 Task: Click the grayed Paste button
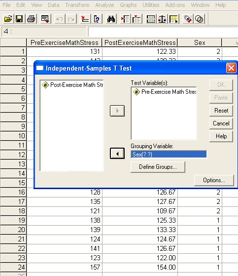tap(221, 98)
